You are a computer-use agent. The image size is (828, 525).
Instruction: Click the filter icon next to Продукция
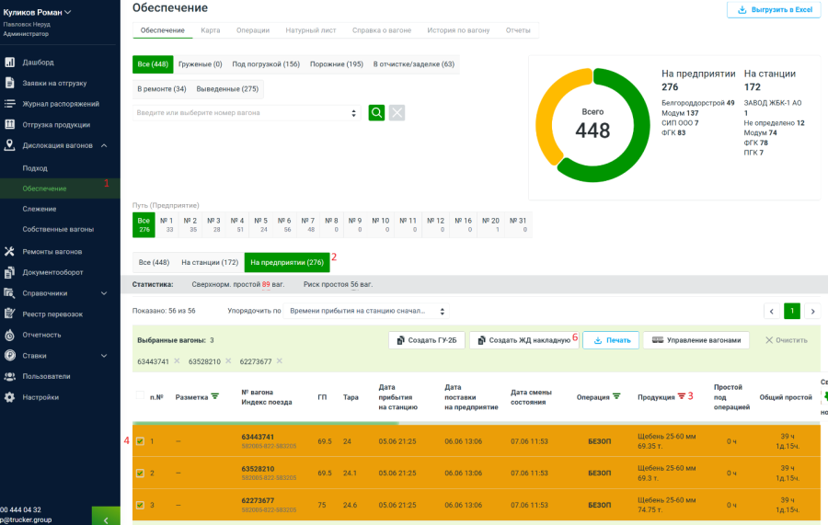(x=682, y=396)
